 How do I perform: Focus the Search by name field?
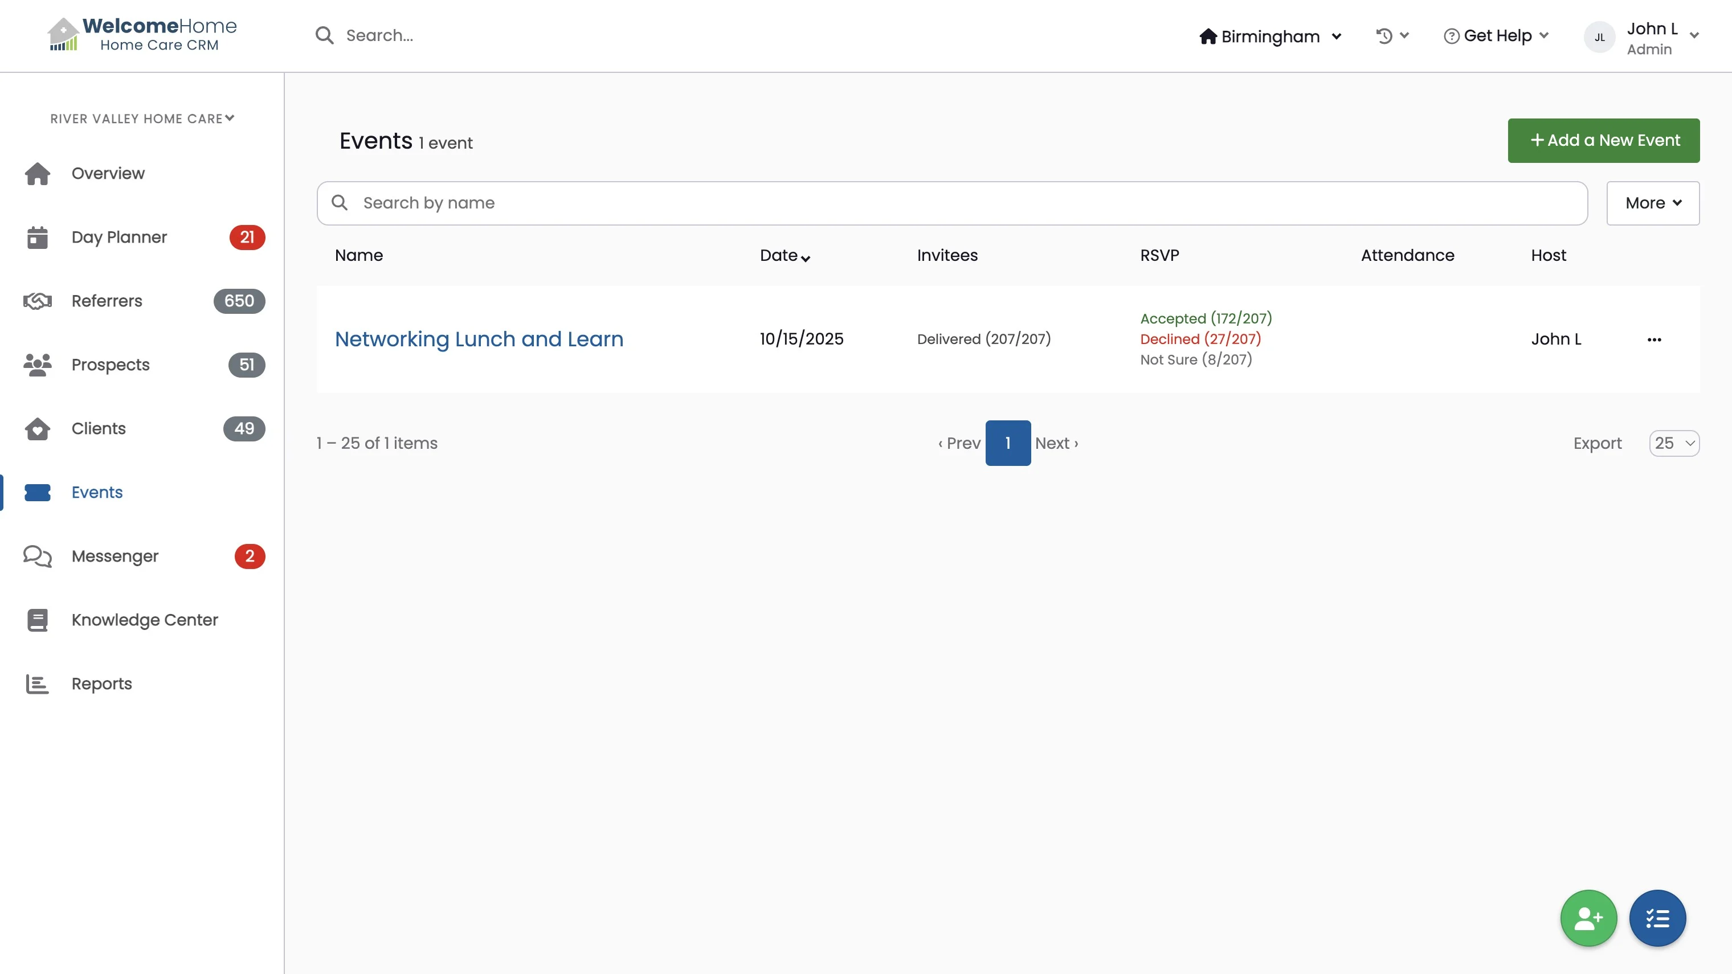click(x=952, y=203)
